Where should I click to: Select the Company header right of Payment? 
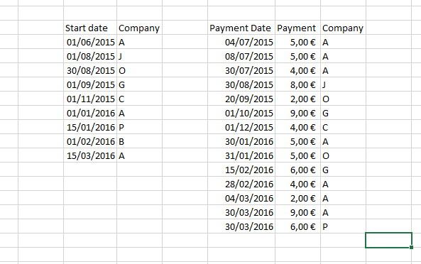coord(343,28)
